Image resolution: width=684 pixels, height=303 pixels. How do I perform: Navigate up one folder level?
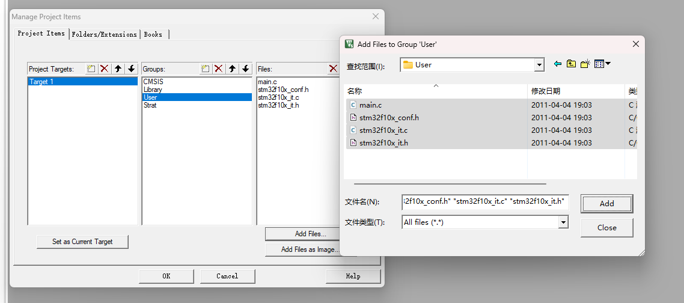[571, 64]
